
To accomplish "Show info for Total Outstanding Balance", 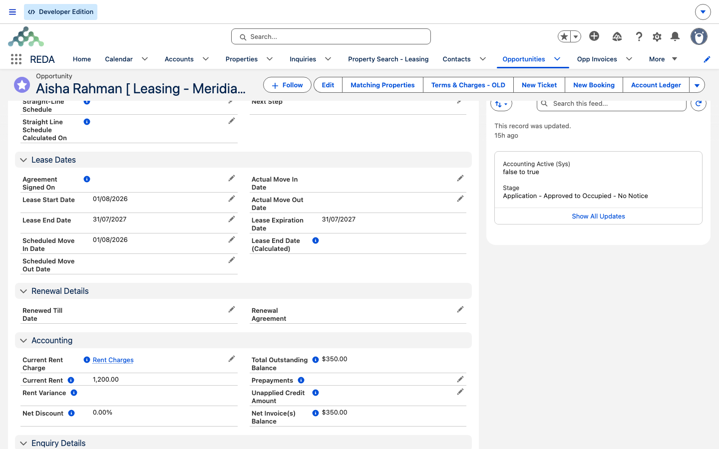I will 316,360.
